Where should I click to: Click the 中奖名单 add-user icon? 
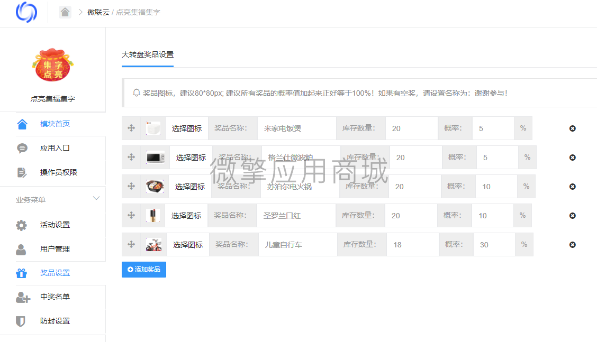tap(21, 297)
